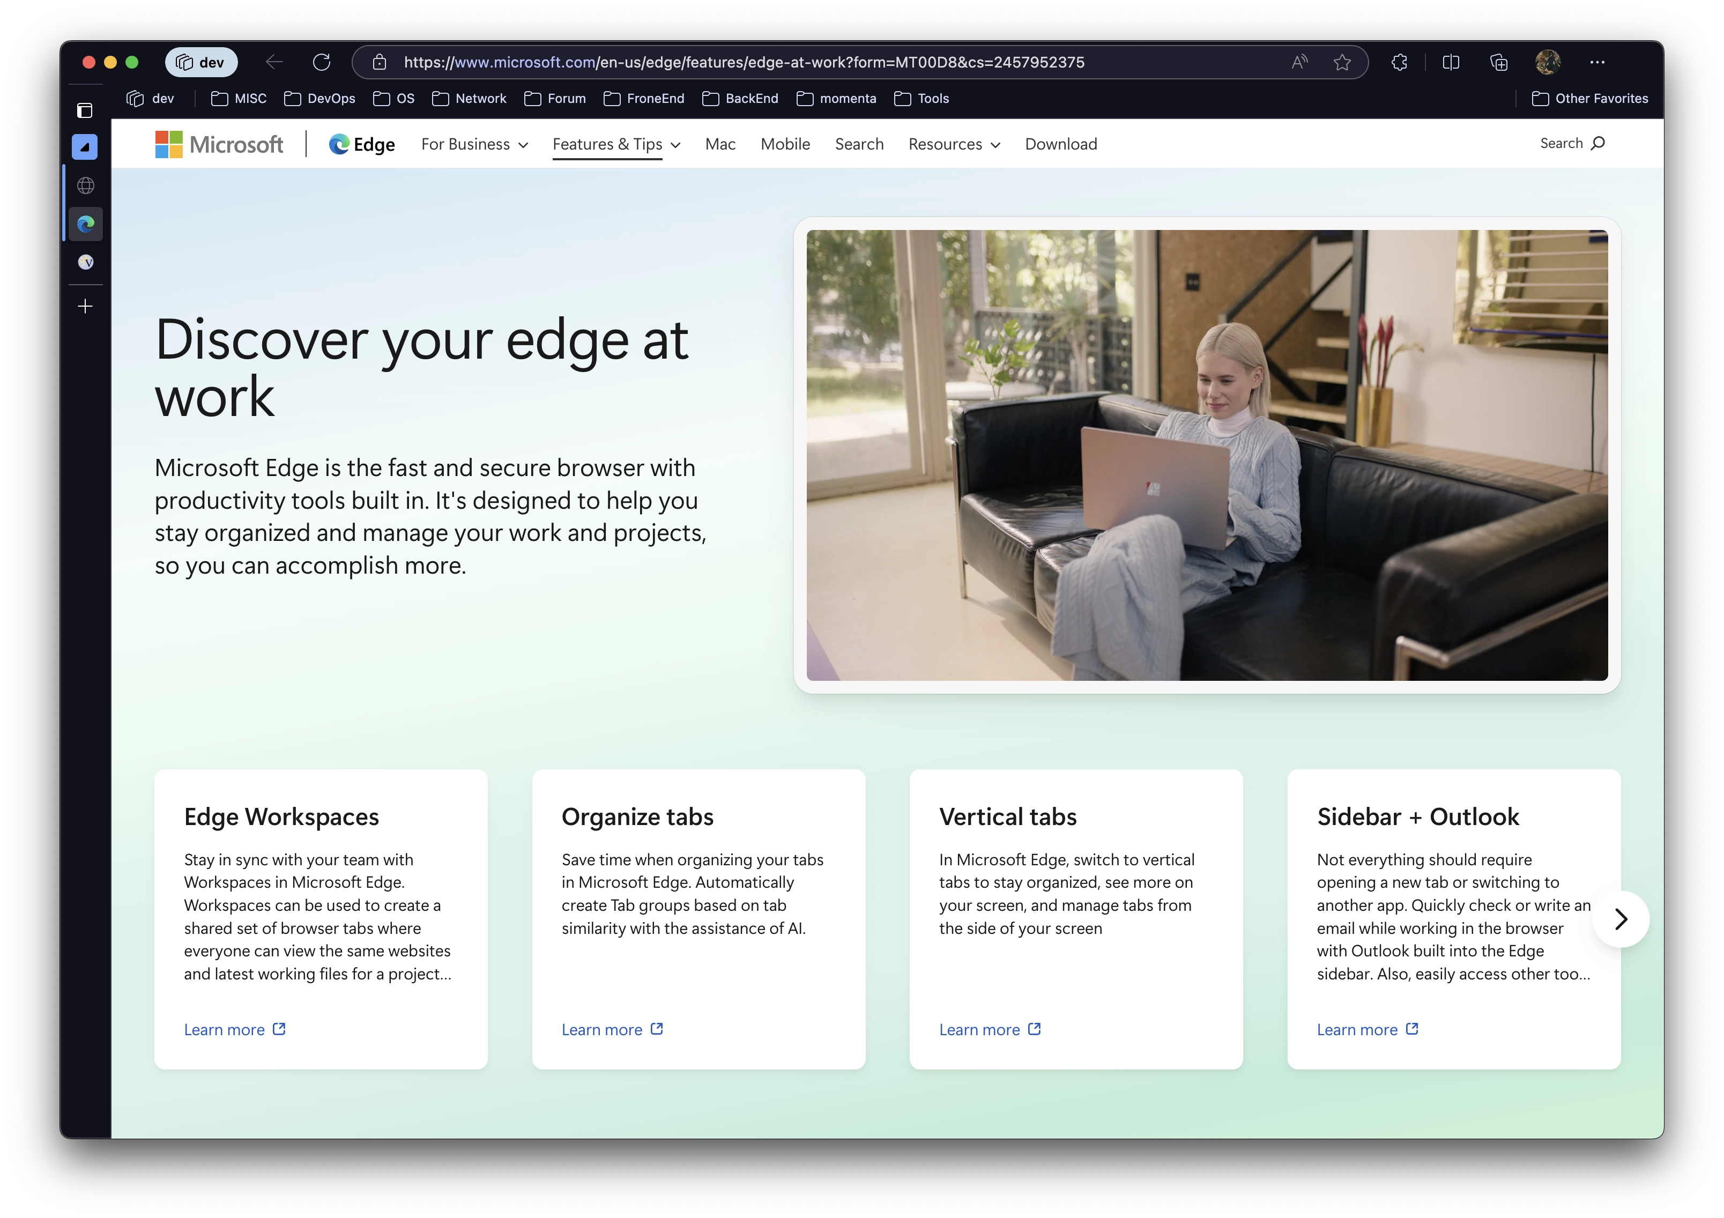Open the MISC favorites folder
Viewport: 1724px width, 1218px height.
click(x=239, y=98)
